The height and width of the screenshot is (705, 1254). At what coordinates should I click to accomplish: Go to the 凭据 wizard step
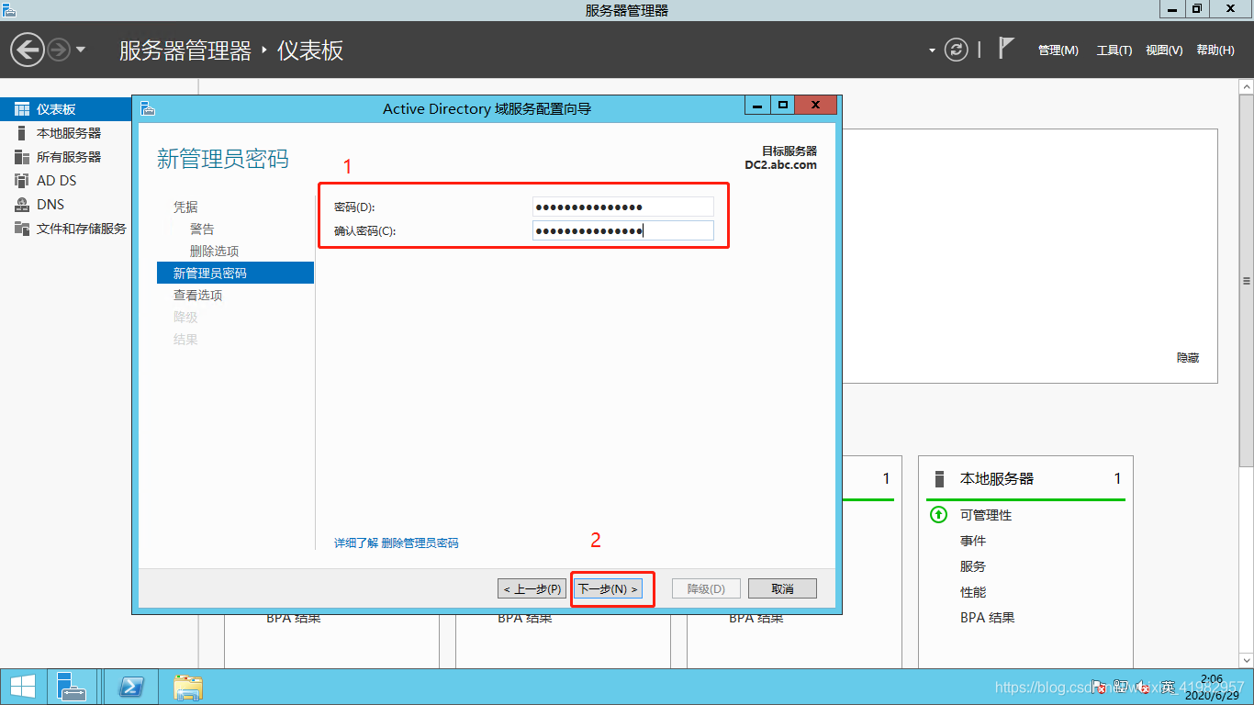(x=185, y=207)
